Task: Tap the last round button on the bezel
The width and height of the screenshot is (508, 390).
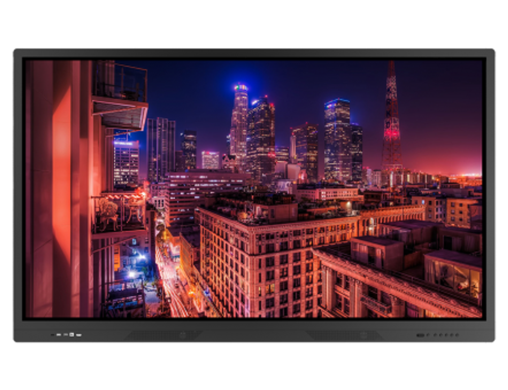Action: point(457,335)
